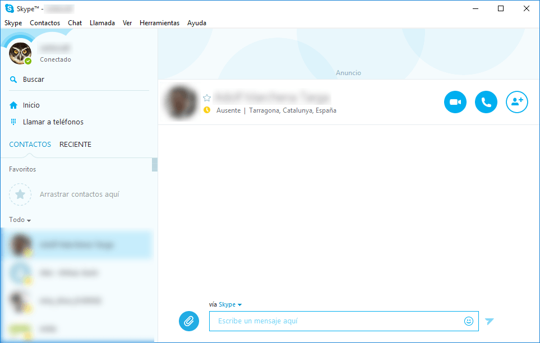Screen dimensions: 540x343
Task: Switch to the CONTACTOS tab
Action: tap(30, 144)
